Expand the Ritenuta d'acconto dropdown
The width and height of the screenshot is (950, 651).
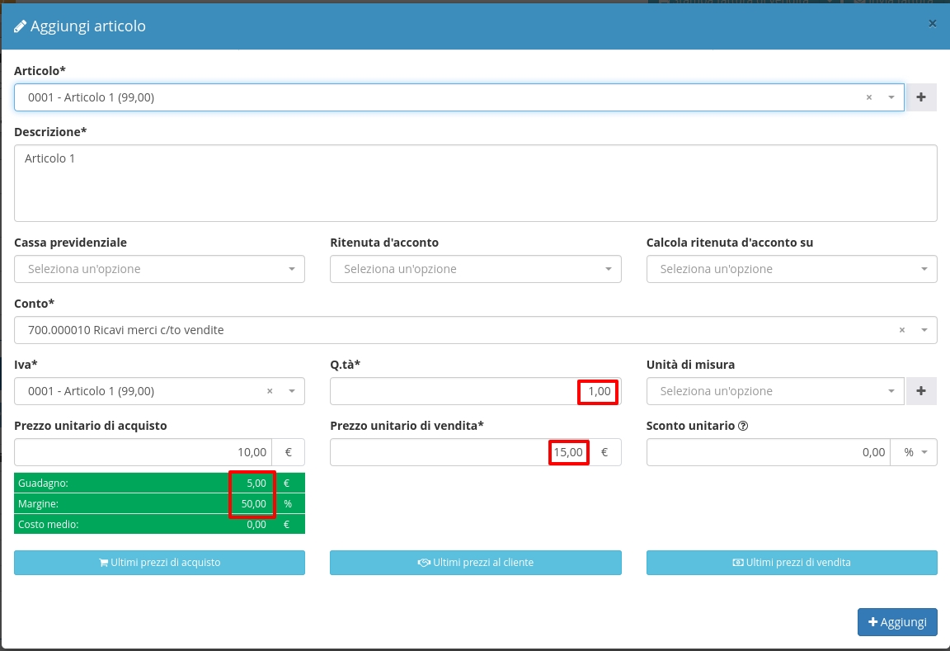475,269
